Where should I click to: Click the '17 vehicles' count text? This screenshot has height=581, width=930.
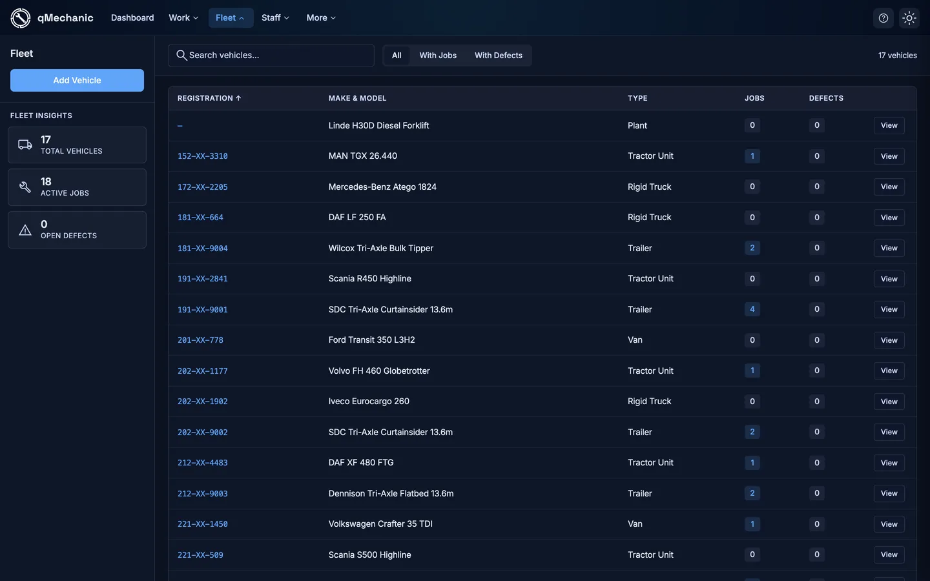(897, 56)
